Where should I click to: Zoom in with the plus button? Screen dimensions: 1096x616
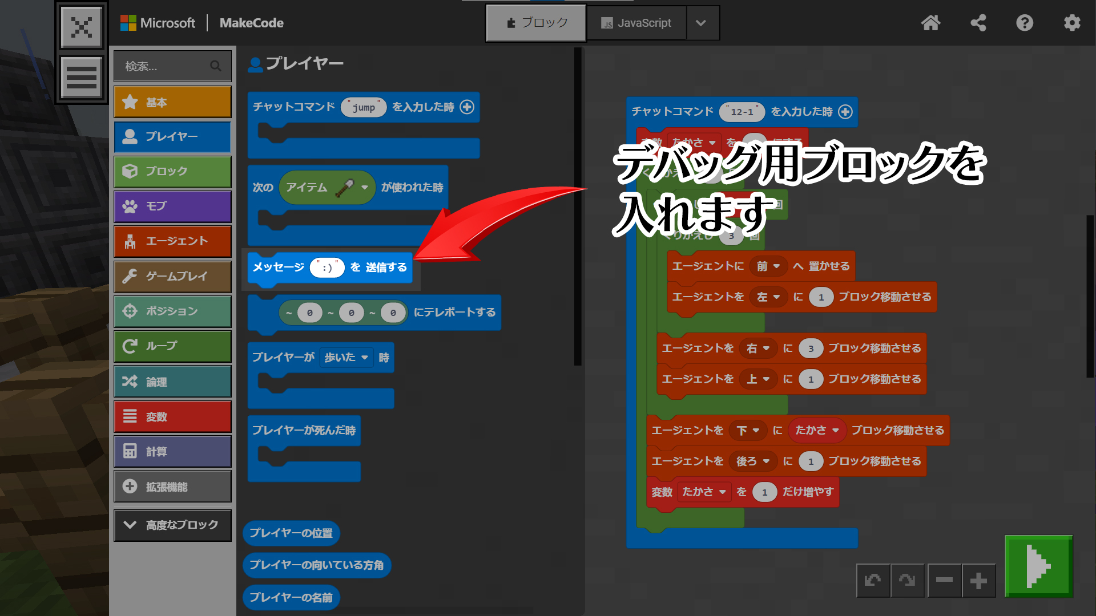[978, 581]
